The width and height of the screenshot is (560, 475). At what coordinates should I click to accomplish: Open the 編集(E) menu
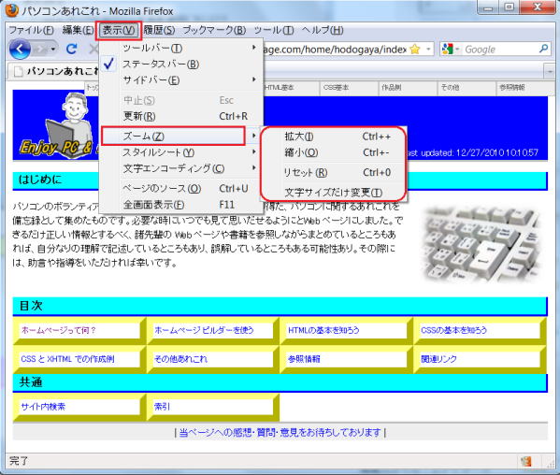point(78,30)
